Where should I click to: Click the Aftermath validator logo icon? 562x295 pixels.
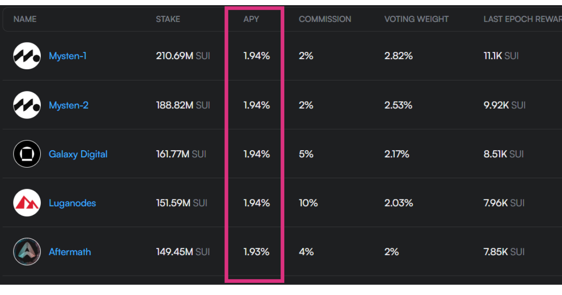(27, 251)
